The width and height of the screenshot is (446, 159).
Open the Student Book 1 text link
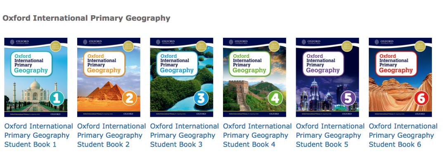38,135
